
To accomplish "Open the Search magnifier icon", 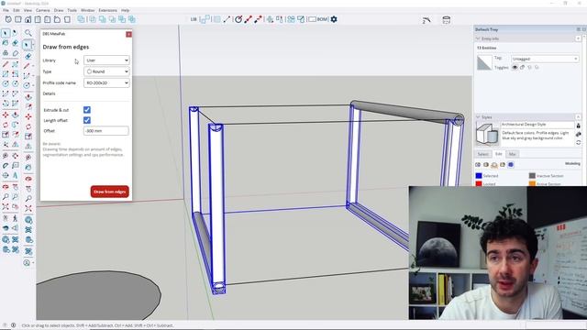I will point(28,33).
